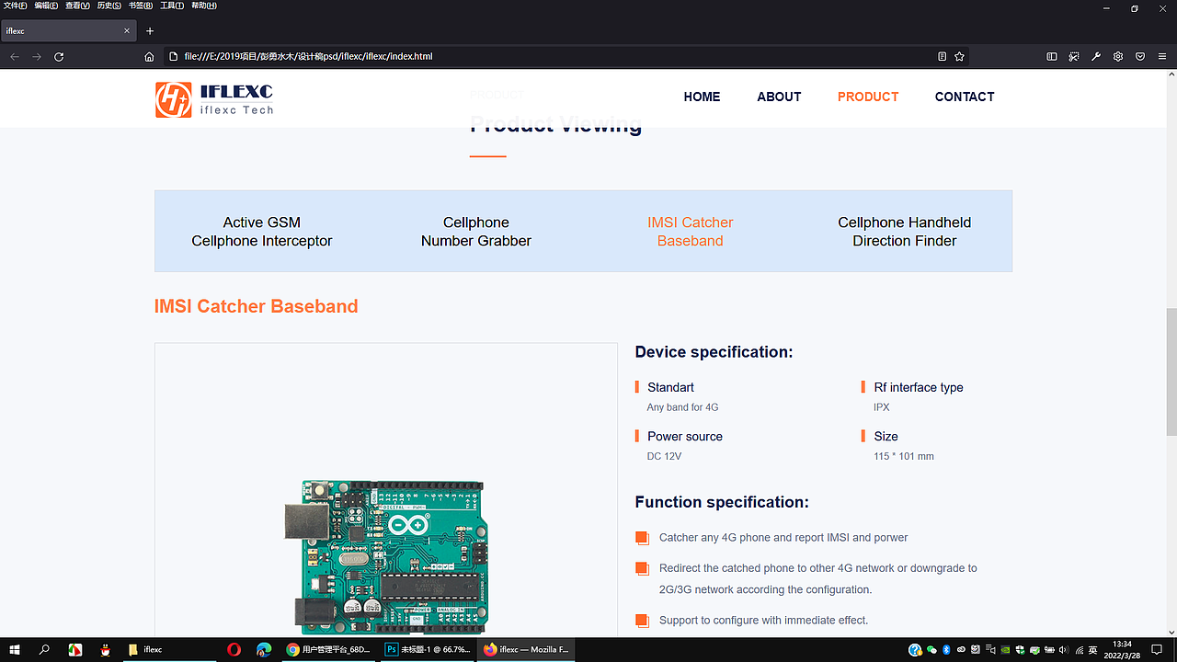The height and width of the screenshot is (662, 1177).
Task: Open the Firefox hamburger application menu
Action: [1162, 56]
